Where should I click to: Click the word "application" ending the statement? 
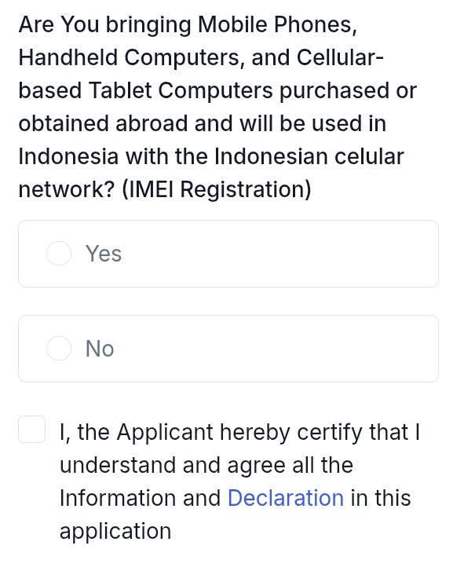[x=115, y=531]
